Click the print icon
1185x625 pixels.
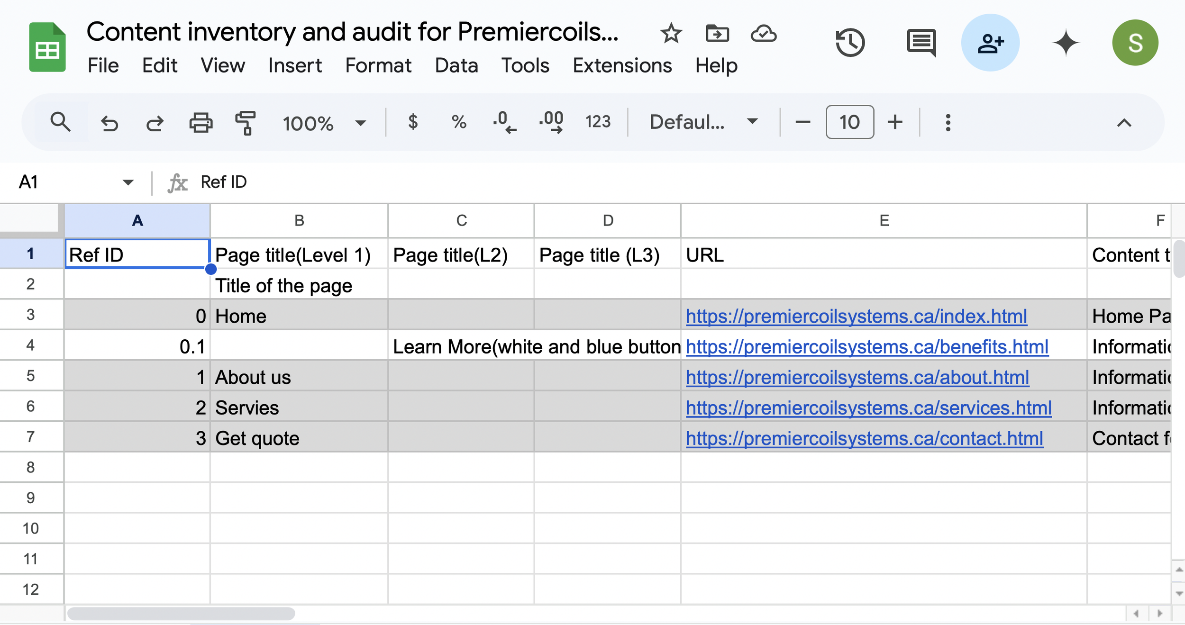click(201, 123)
